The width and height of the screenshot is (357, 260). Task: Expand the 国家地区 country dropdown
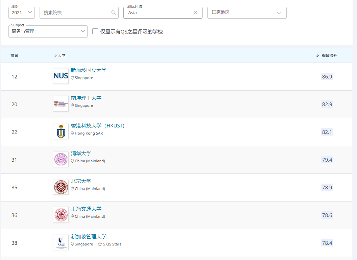247,13
